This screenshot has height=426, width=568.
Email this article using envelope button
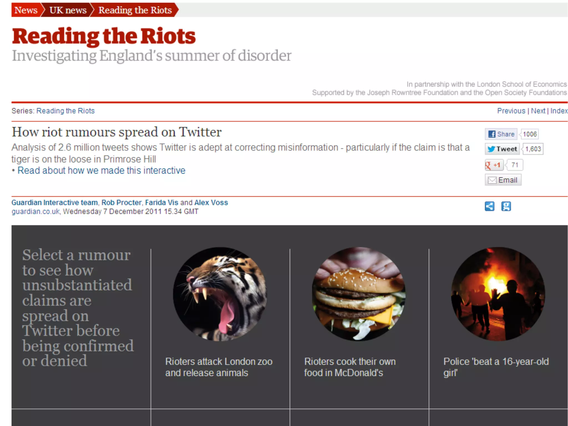[x=503, y=180]
